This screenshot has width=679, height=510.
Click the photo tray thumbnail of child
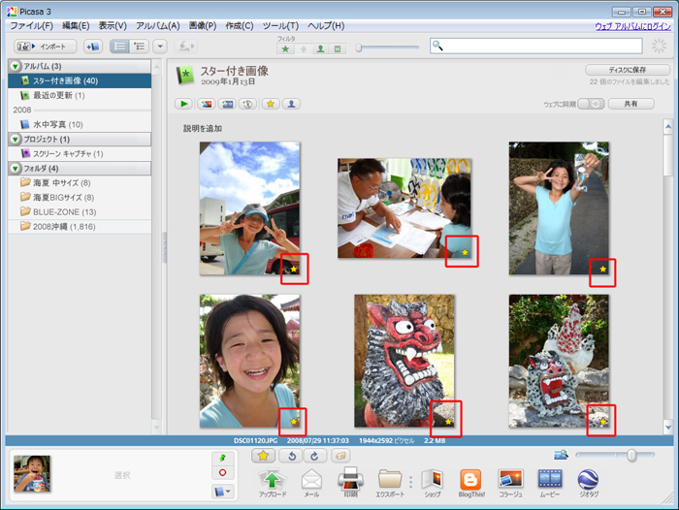click(32, 473)
